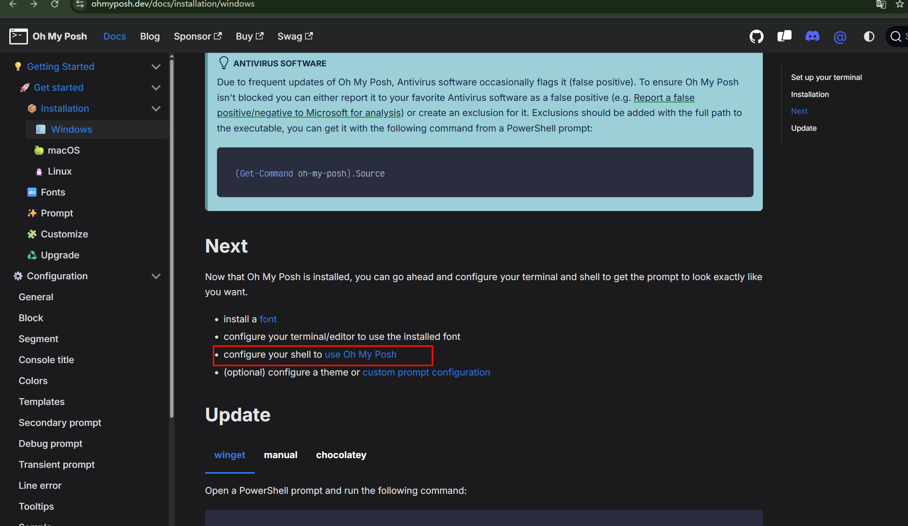Image resolution: width=908 pixels, height=526 pixels.
Task: Open Console title in sidebar
Action: pos(46,360)
